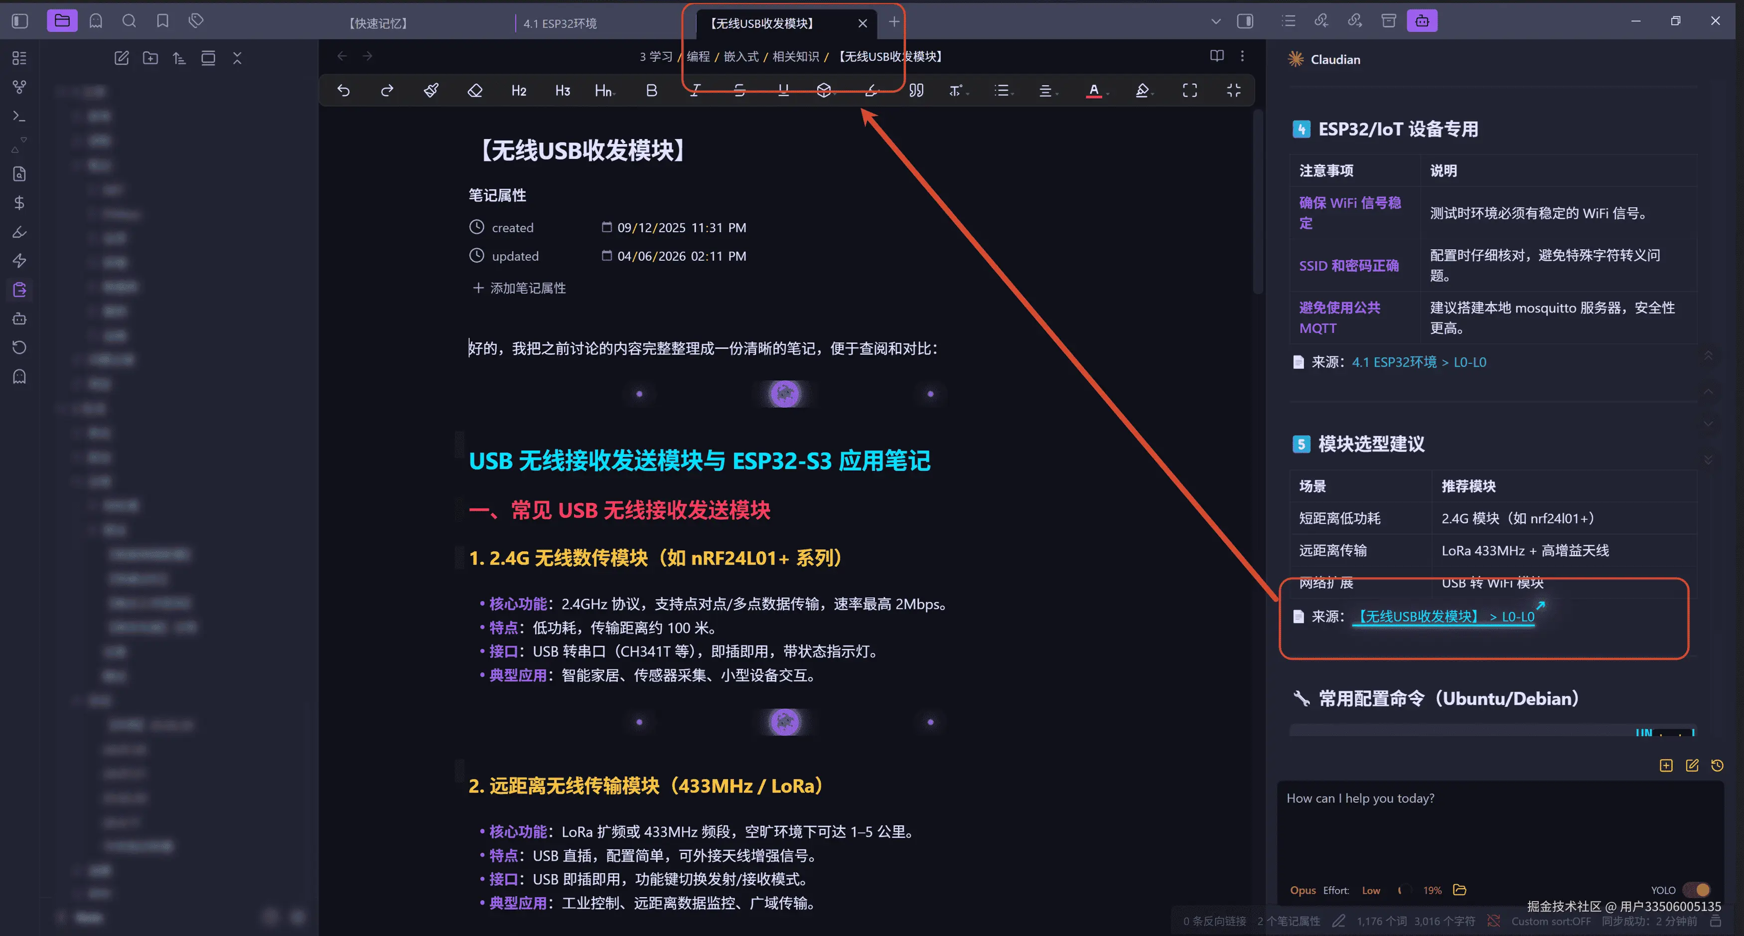
Task: Enter fullscreen mode from editing toolbar
Action: coord(1189,90)
